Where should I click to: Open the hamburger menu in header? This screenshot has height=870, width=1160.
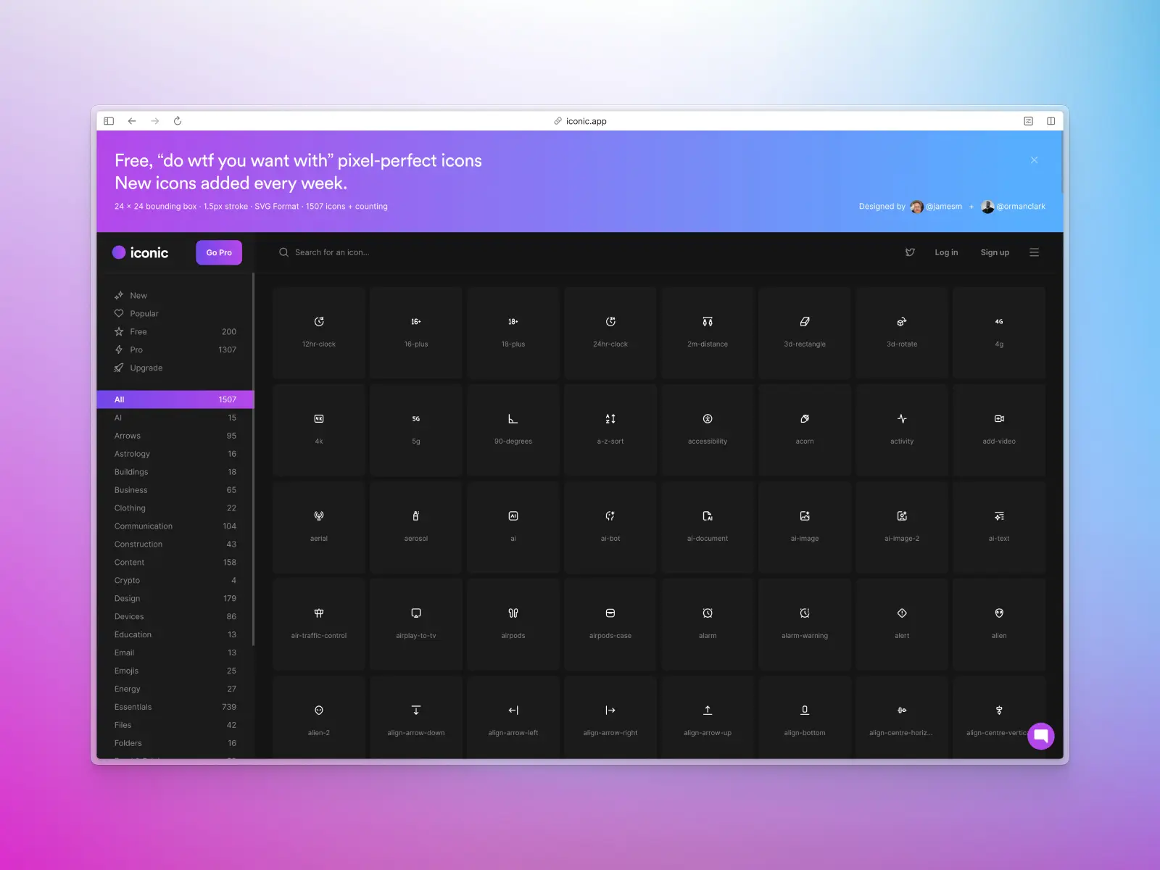coord(1035,252)
